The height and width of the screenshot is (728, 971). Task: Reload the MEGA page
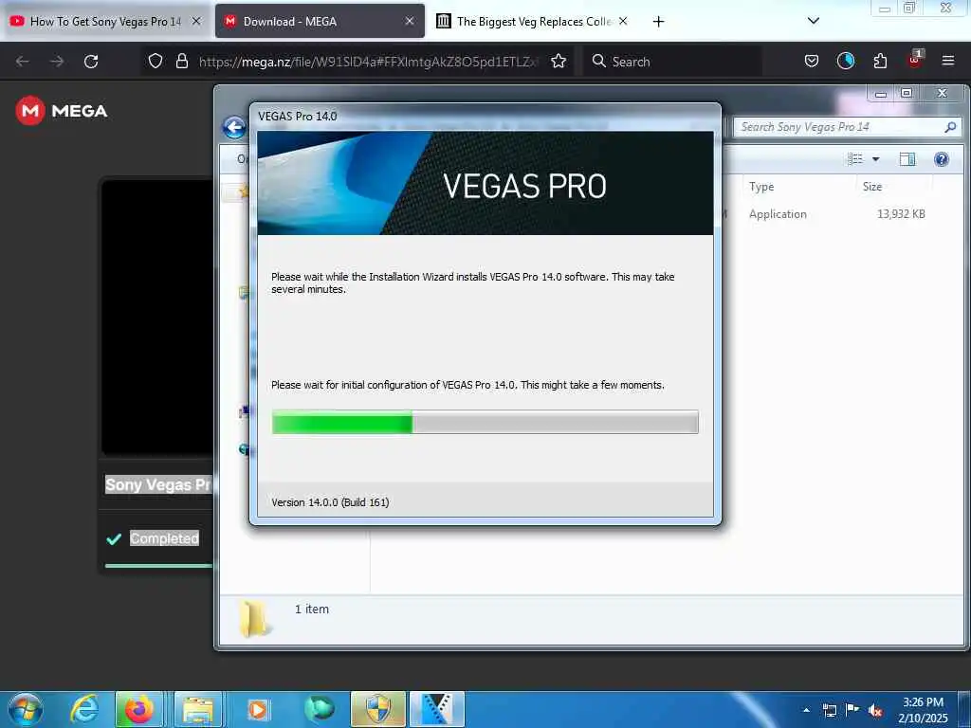tap(91, 62)
